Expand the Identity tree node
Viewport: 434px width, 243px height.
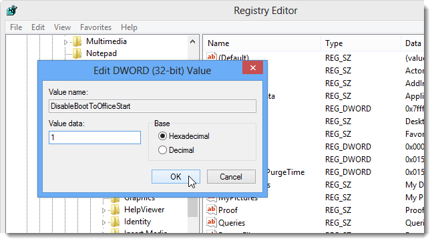103,222
